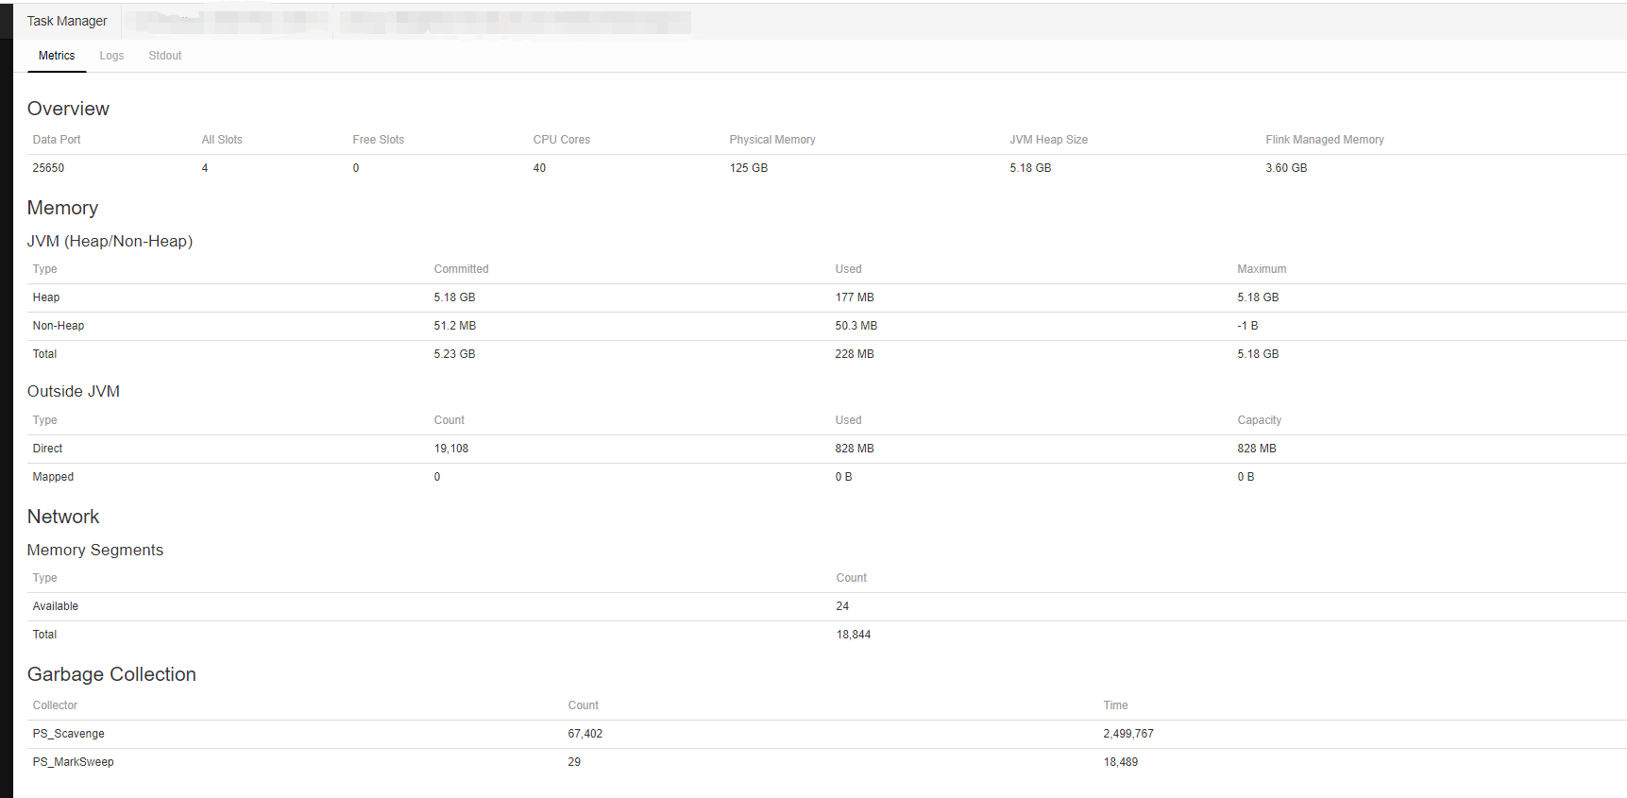Click JVM Total committed value 5.23 GB
1627x798 pixels.
tap(454, 354)
